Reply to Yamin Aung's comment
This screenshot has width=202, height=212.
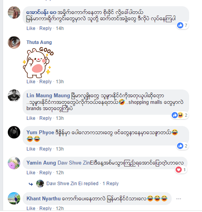pyautogui.click(x=46, y=173)
